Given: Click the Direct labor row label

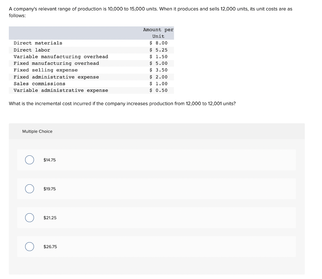Looking at the screenshot, I should point(32,50).
